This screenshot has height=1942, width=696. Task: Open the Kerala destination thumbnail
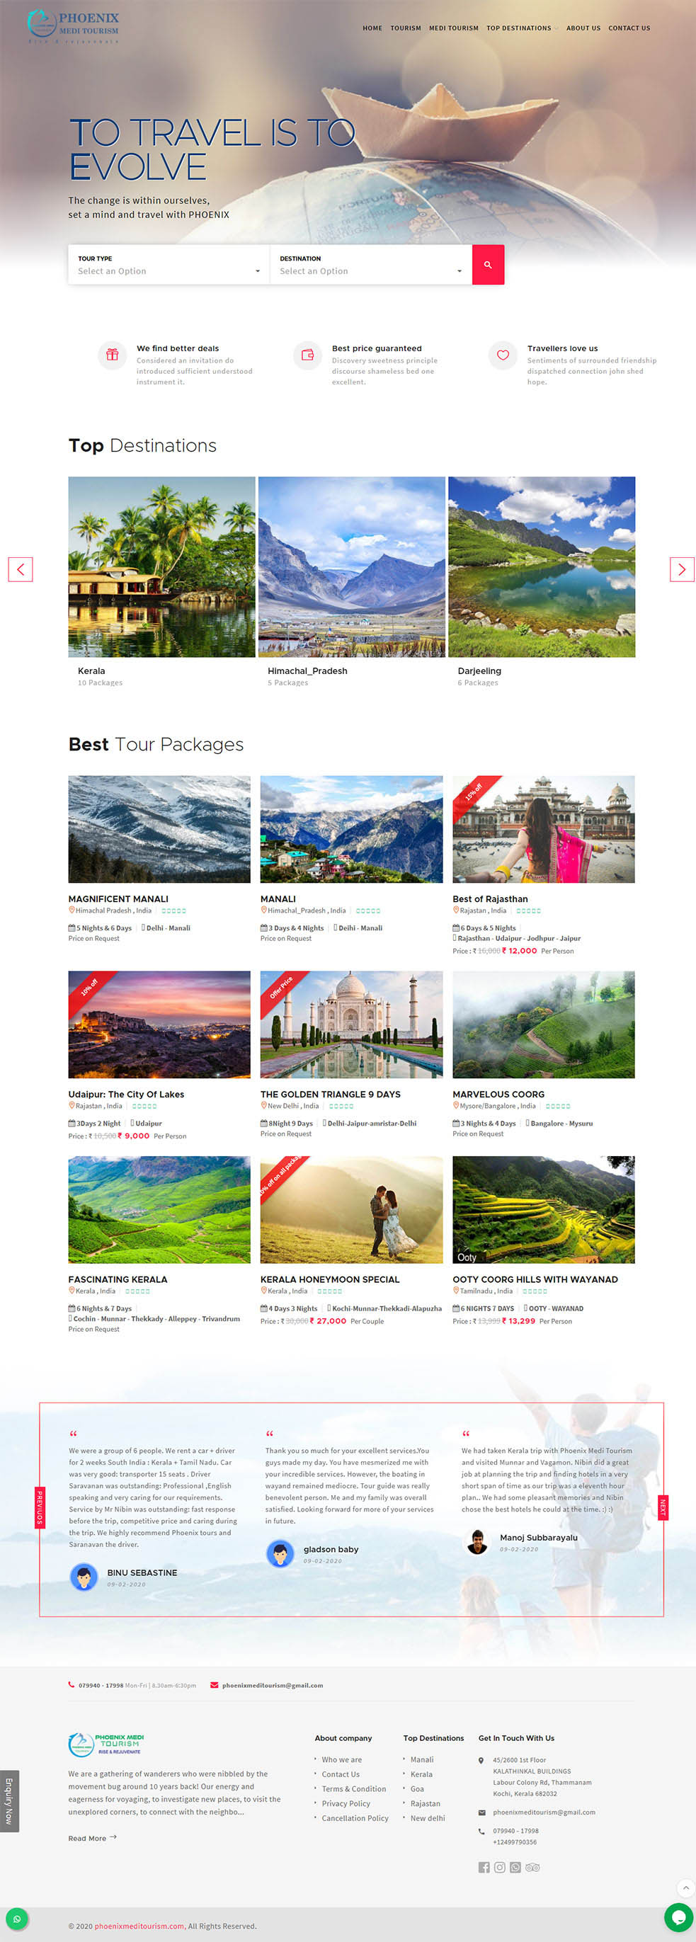pos(162,566)
